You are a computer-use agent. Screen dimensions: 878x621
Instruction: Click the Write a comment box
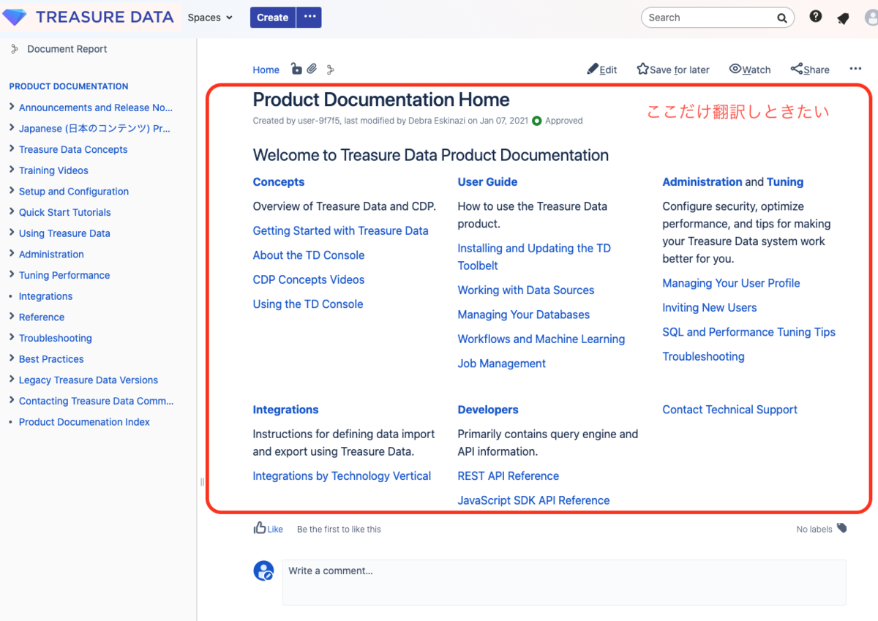(564, 582)
